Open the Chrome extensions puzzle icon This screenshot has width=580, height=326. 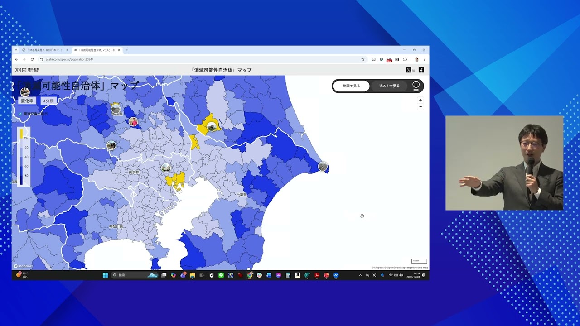(405, 59)
